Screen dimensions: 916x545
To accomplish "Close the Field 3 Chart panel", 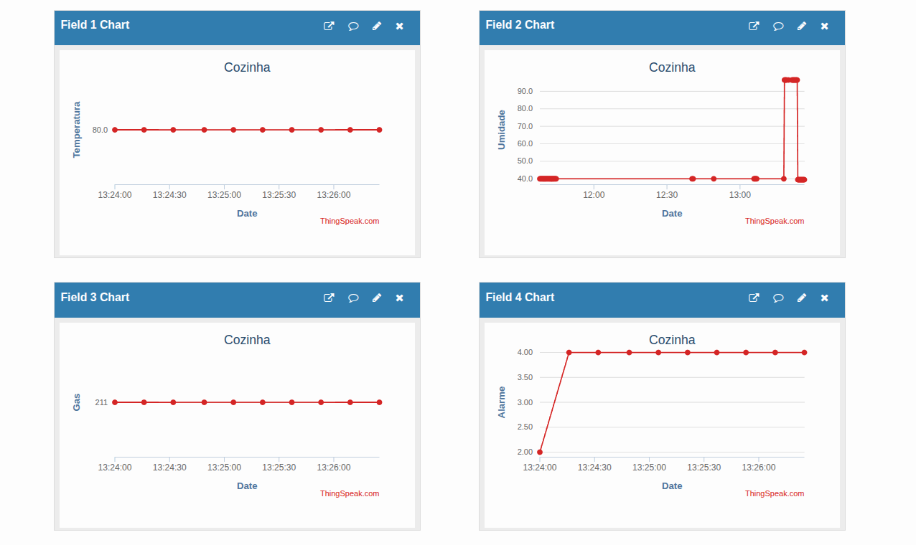I will 400,298.
